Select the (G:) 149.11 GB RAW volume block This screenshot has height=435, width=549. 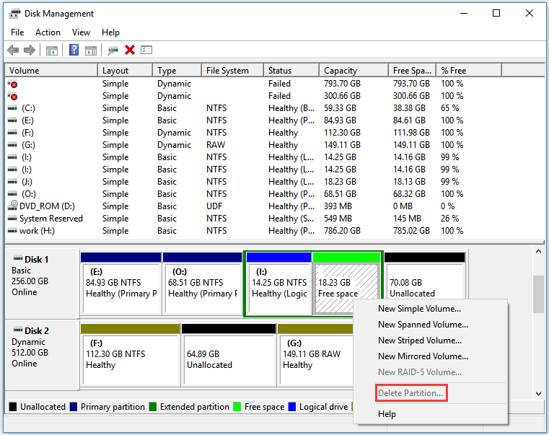(x=315, y=354)
